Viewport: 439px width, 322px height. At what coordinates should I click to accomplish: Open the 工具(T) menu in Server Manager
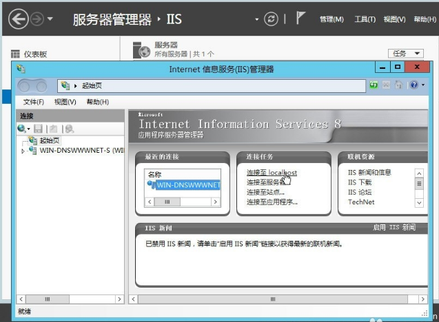tap(365, 19)
